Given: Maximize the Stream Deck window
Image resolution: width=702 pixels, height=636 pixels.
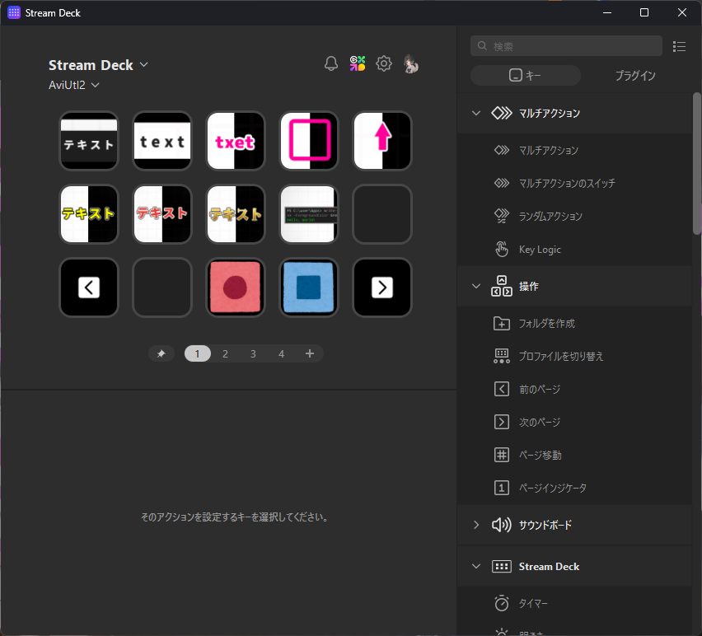Looking at the screenshot, I should 644,12.
